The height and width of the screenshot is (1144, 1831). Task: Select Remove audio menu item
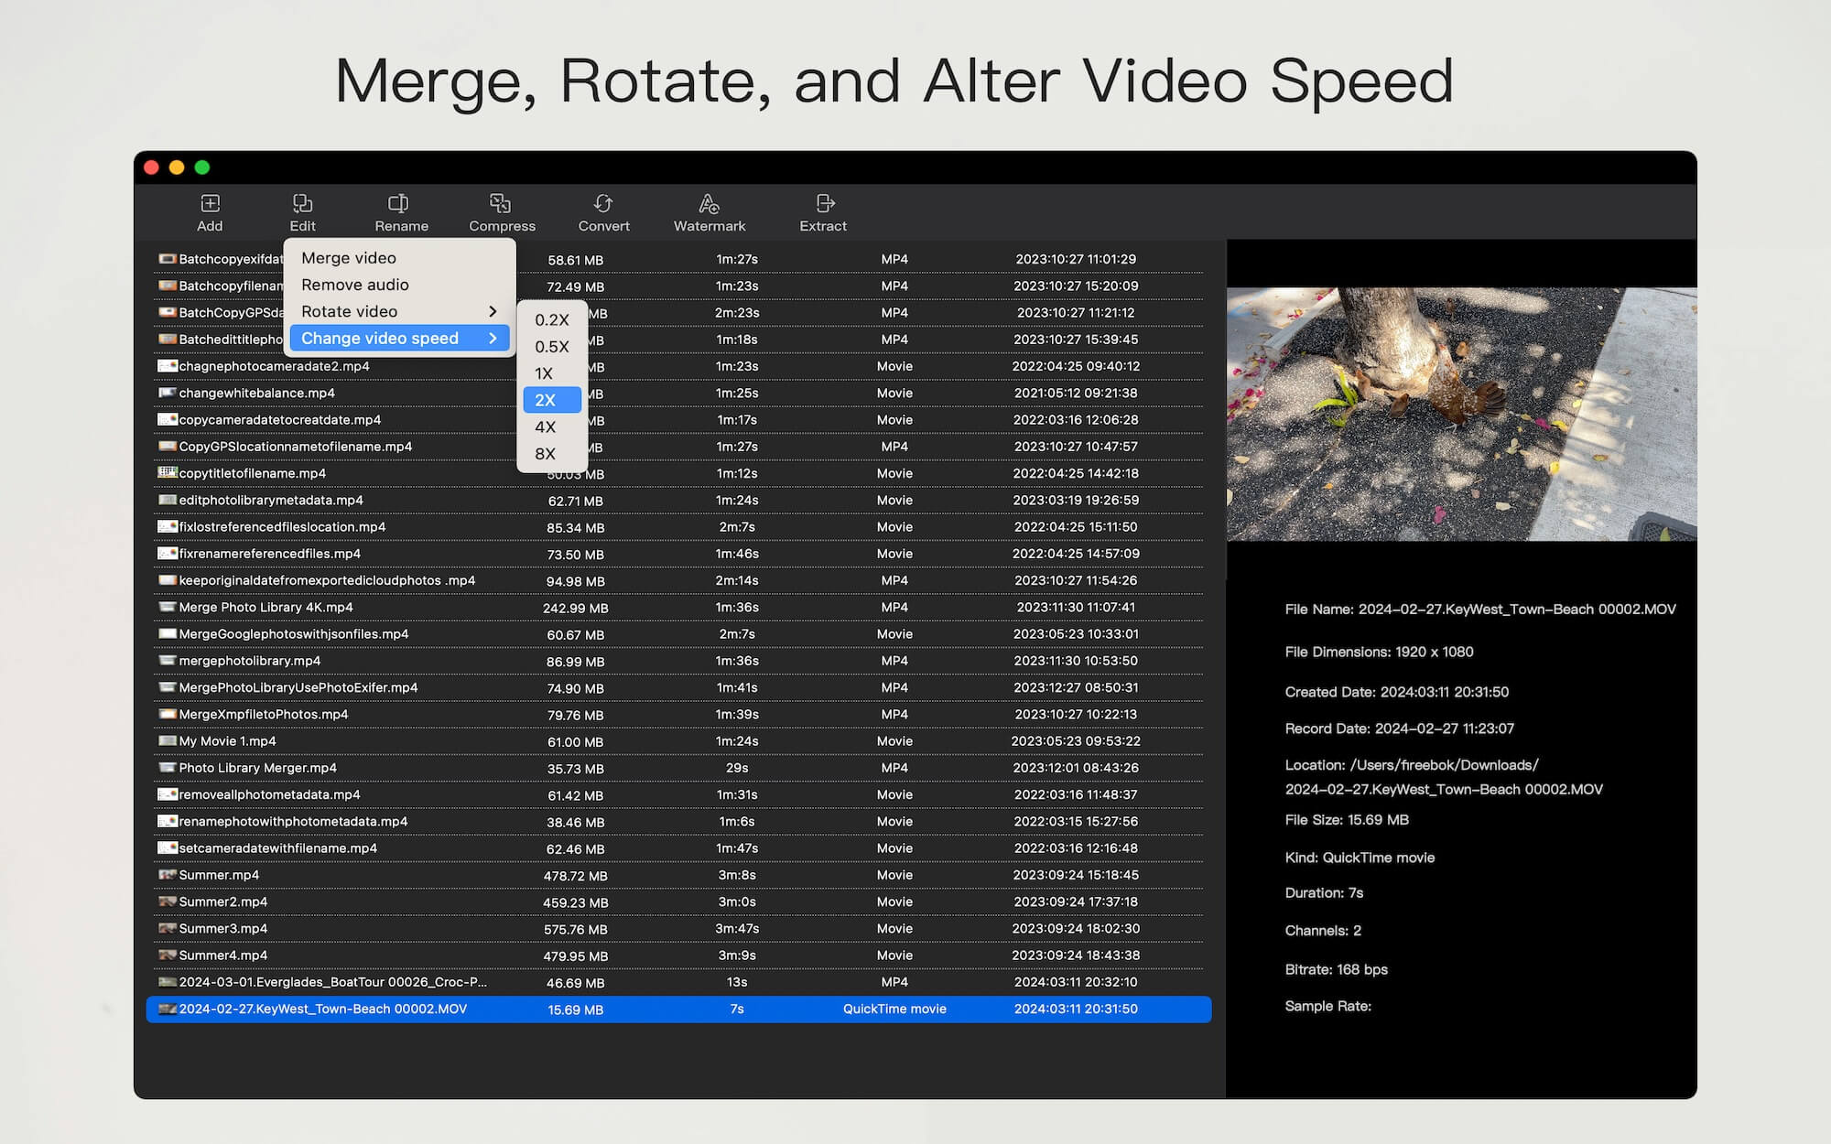pos(354,285)
